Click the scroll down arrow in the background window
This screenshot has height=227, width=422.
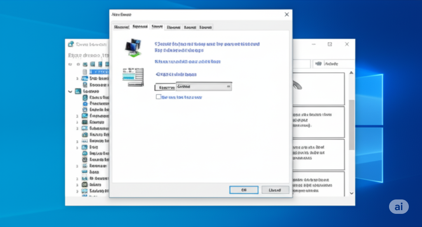tap(352, 193)
